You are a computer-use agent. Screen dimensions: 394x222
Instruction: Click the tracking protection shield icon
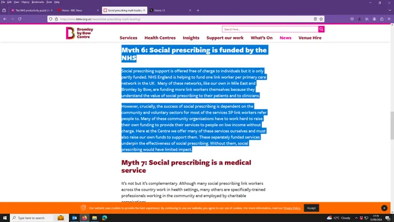[51, 19]
